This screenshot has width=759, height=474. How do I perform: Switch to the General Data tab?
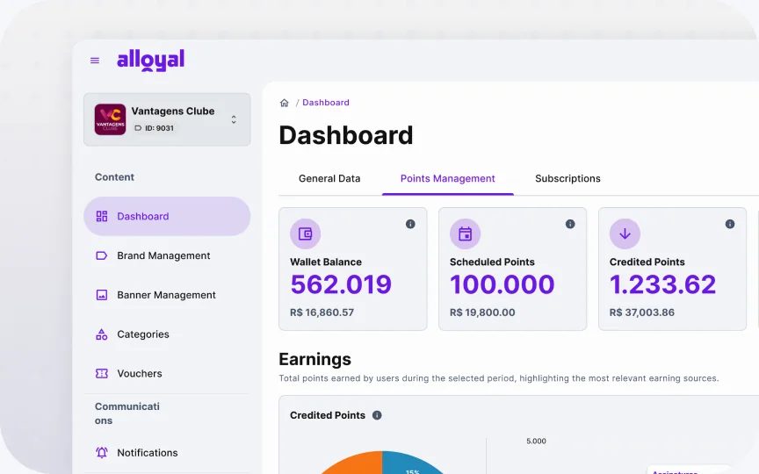click(x=329, y=178)
